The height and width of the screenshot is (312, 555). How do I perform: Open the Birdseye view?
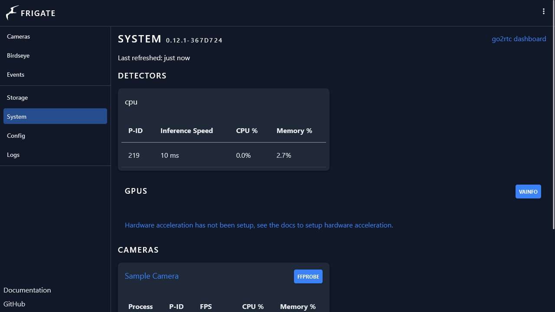pyautogui.click(x=18, y=55)
